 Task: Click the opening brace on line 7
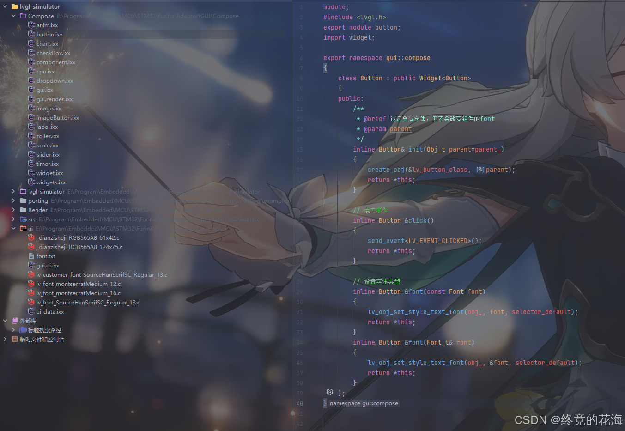(x=325, y=68)
